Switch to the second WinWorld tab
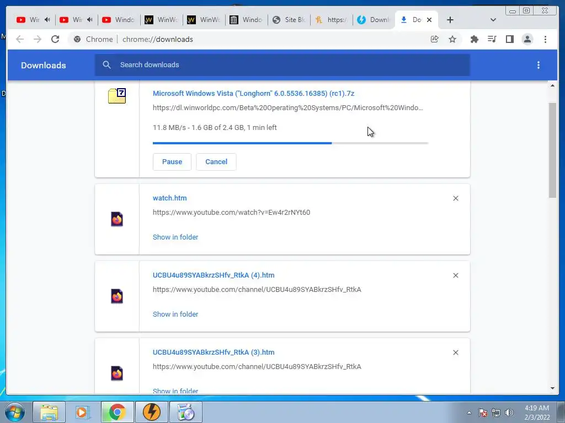 point(203,20)
